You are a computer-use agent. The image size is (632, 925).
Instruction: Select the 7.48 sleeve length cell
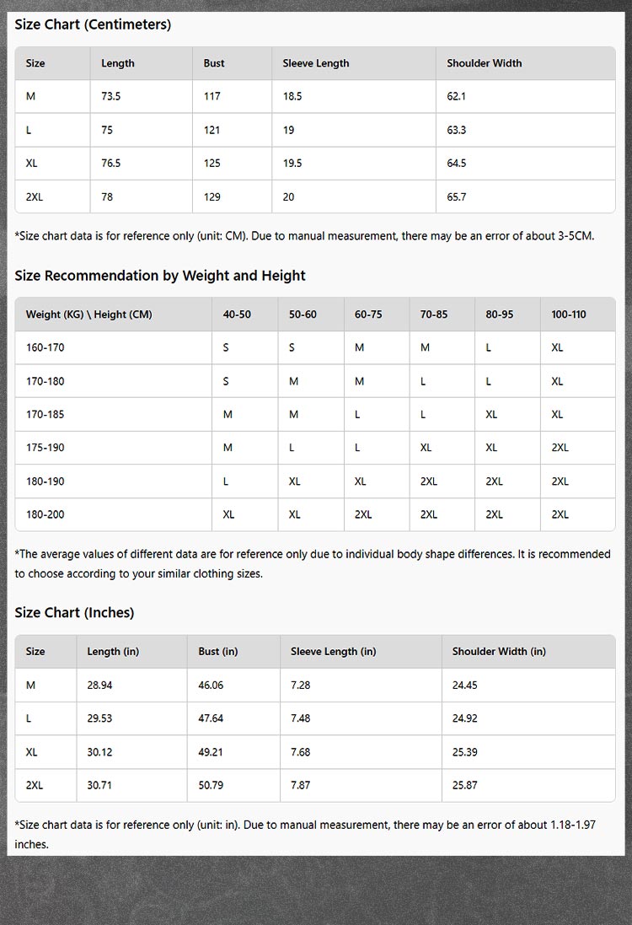300,718
